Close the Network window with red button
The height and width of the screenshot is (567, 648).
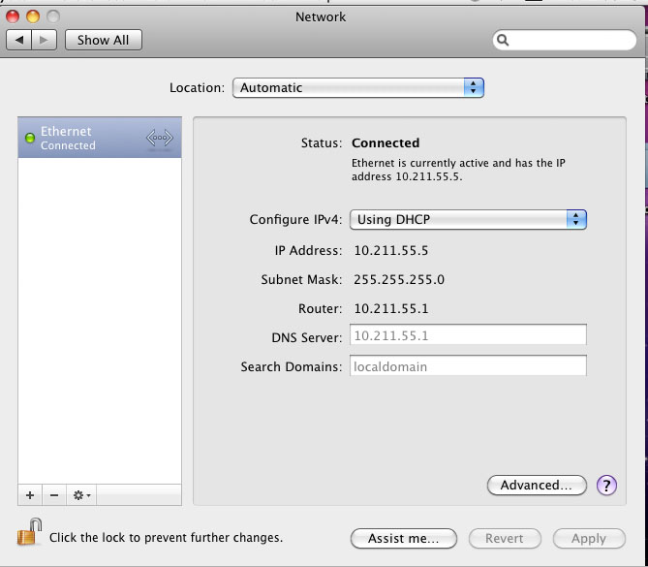pyautogui.click(x=13, y=16)
